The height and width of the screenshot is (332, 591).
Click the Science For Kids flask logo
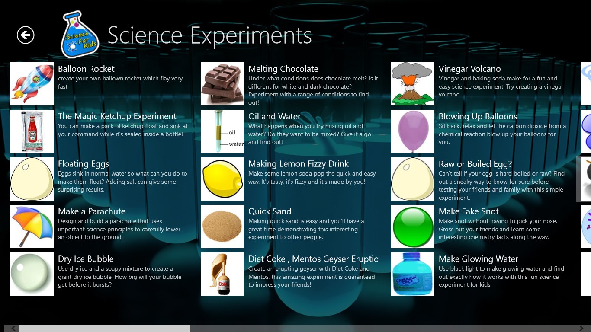tap(80, 35)
